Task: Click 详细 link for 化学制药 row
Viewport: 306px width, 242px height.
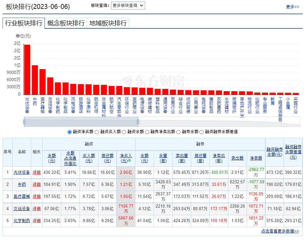Action: point(37,221)
